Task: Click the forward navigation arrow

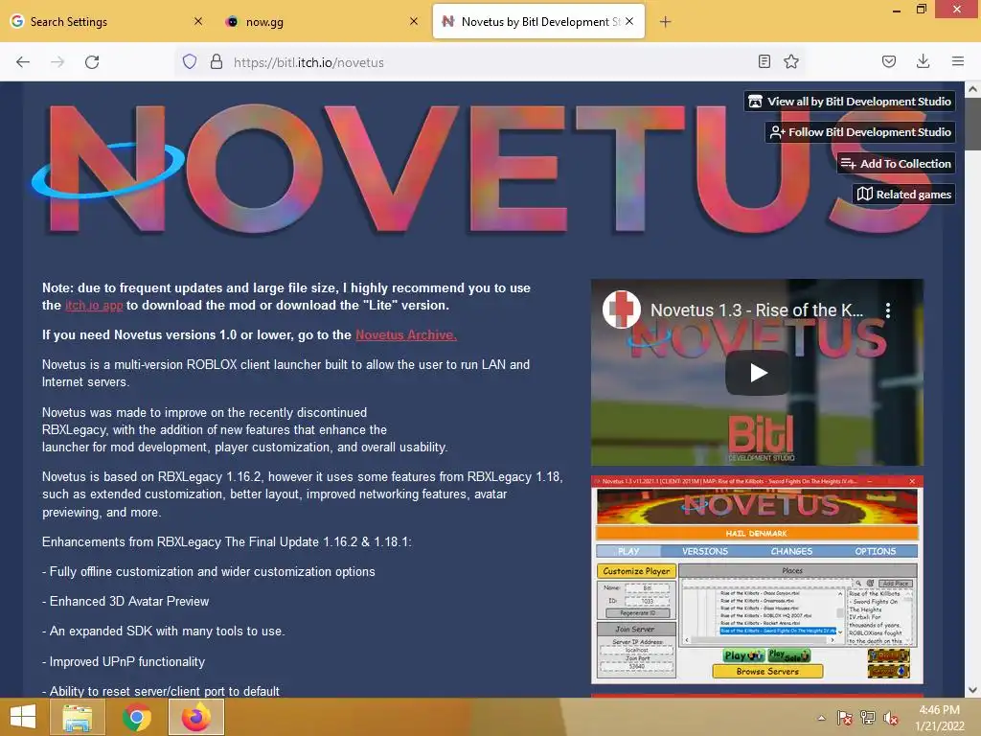Action: point(57,62)
